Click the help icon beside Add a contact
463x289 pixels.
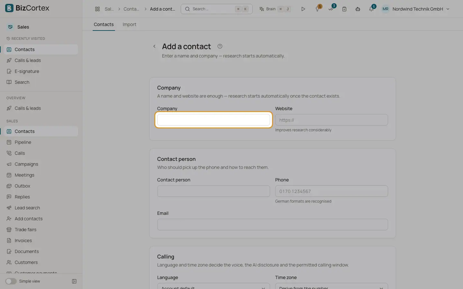click(x=220, y=46)
